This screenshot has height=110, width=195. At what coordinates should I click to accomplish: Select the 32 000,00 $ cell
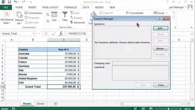pyautogui.click(x=64, y=62)
